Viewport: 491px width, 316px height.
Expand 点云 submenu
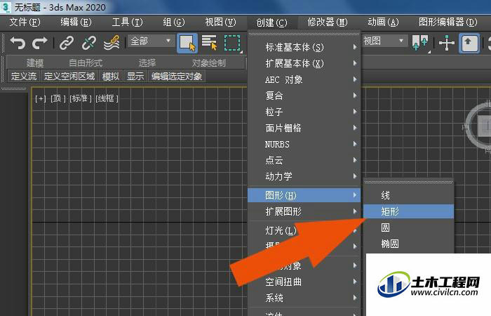pos(304,160)
